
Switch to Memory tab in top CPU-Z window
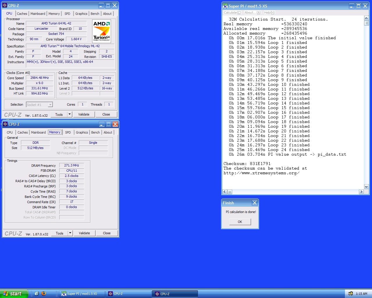point(54,14)
